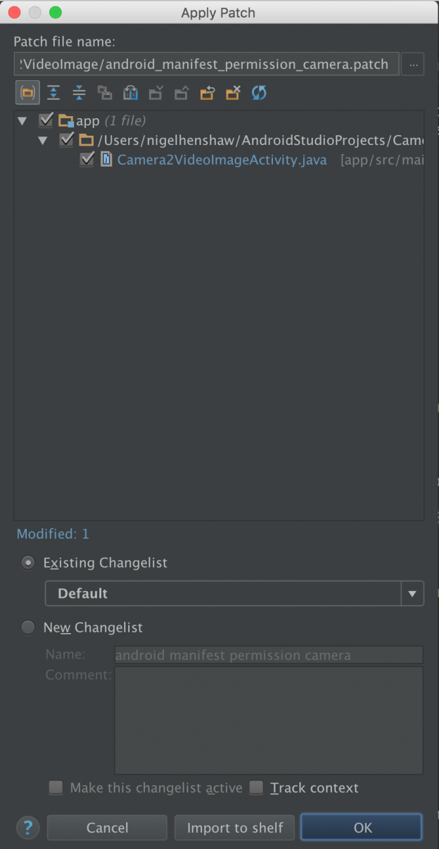Click the Collapse All toolbar icon
Screen dimensions: 439x849
click(79, 92)
